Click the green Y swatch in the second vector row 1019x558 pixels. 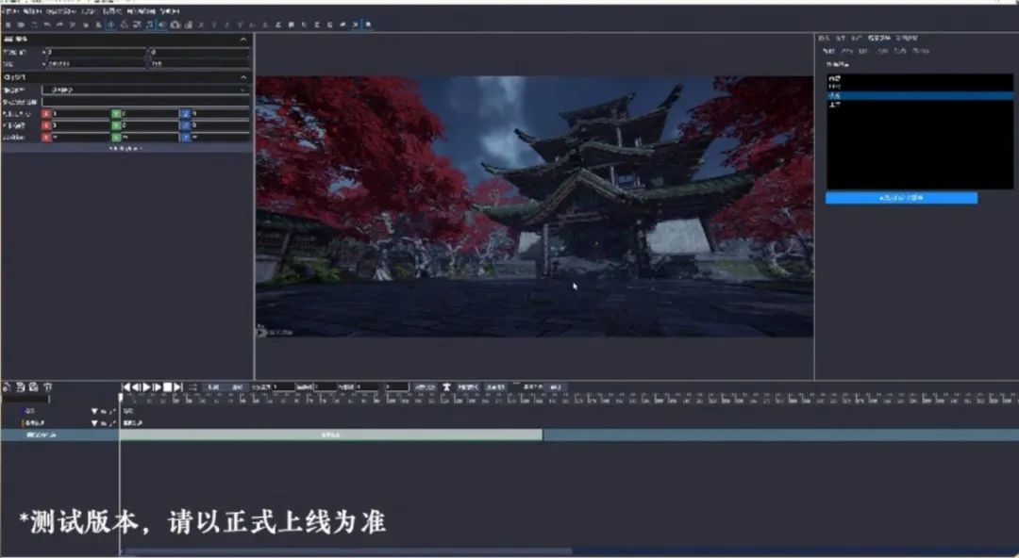(x=116, y=125)
